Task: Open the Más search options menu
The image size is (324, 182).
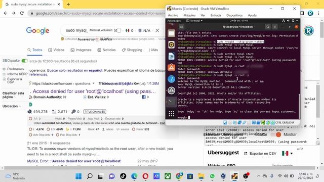Action: point(153,50)
